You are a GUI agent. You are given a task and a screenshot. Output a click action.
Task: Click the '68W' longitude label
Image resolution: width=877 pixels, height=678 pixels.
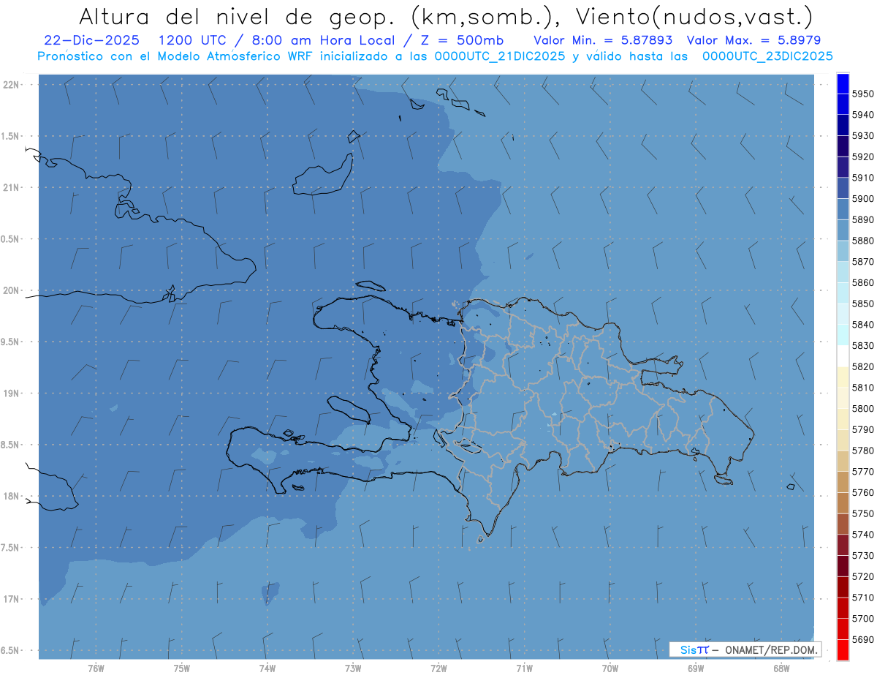click(x=781, y=668)
